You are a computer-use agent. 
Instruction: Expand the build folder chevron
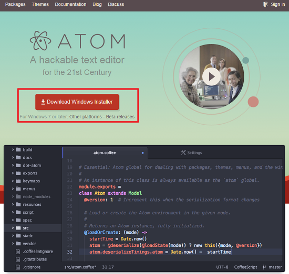coord(13,150)
